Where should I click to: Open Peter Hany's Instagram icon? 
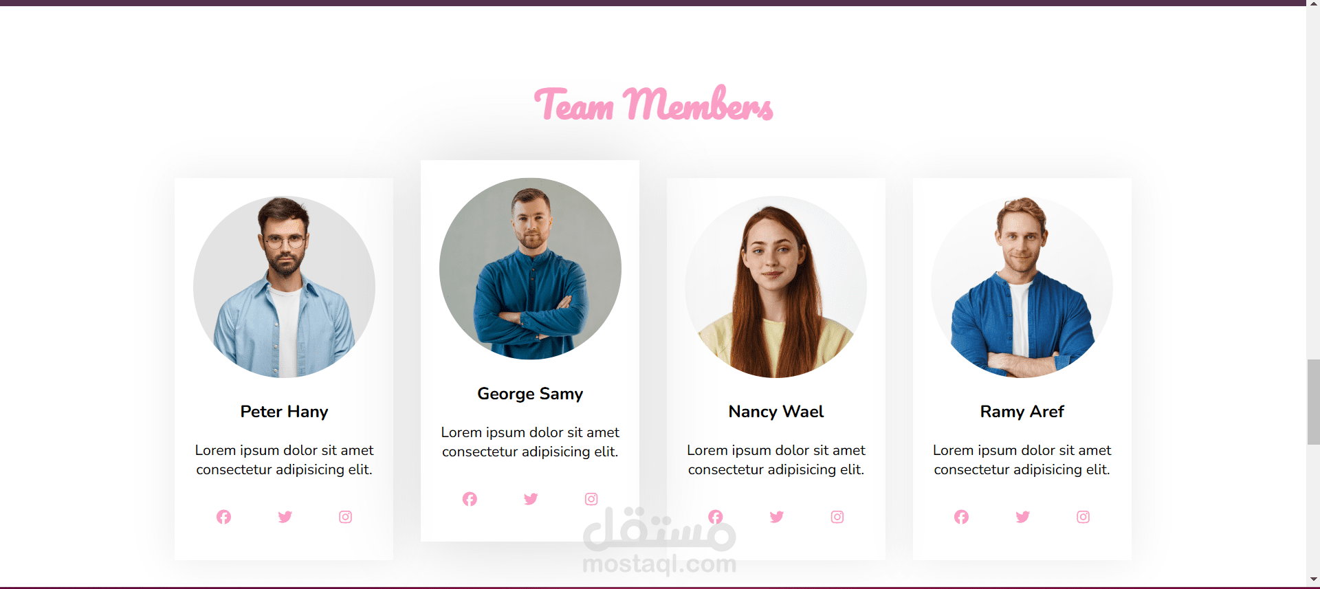pos(345,517)
